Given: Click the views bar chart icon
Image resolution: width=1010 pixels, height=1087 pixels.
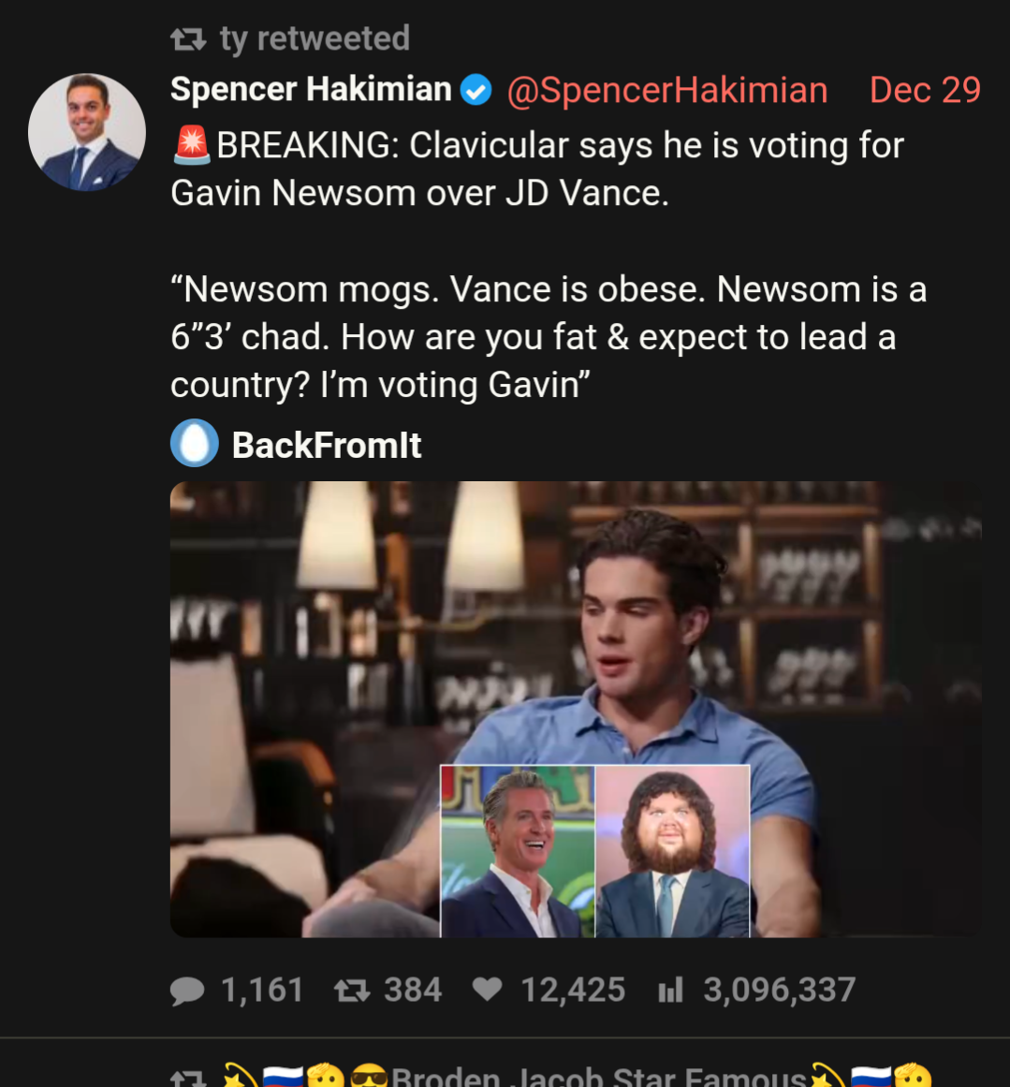Looking at the screenshot, I should pos(670,991).
